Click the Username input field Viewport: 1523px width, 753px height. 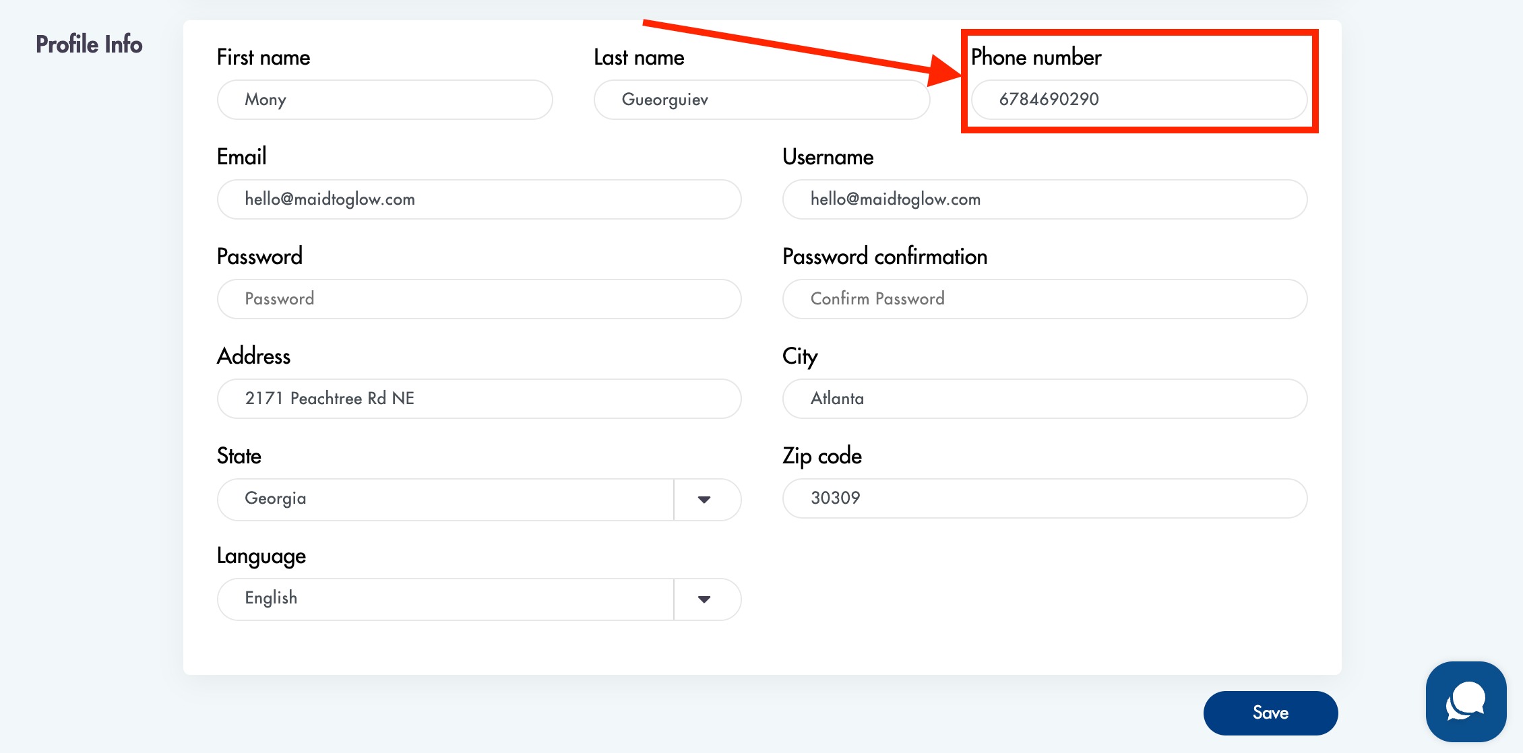click(1045, 199)
